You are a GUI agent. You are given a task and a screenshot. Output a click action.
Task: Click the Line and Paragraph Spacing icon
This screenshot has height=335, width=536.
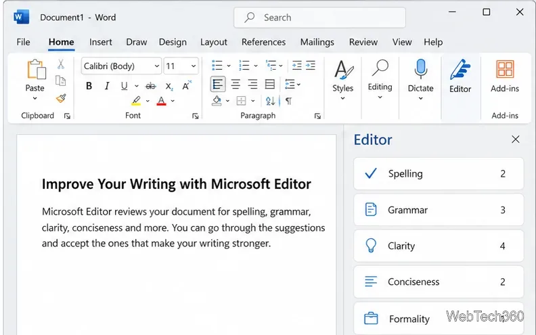(290, 84)
